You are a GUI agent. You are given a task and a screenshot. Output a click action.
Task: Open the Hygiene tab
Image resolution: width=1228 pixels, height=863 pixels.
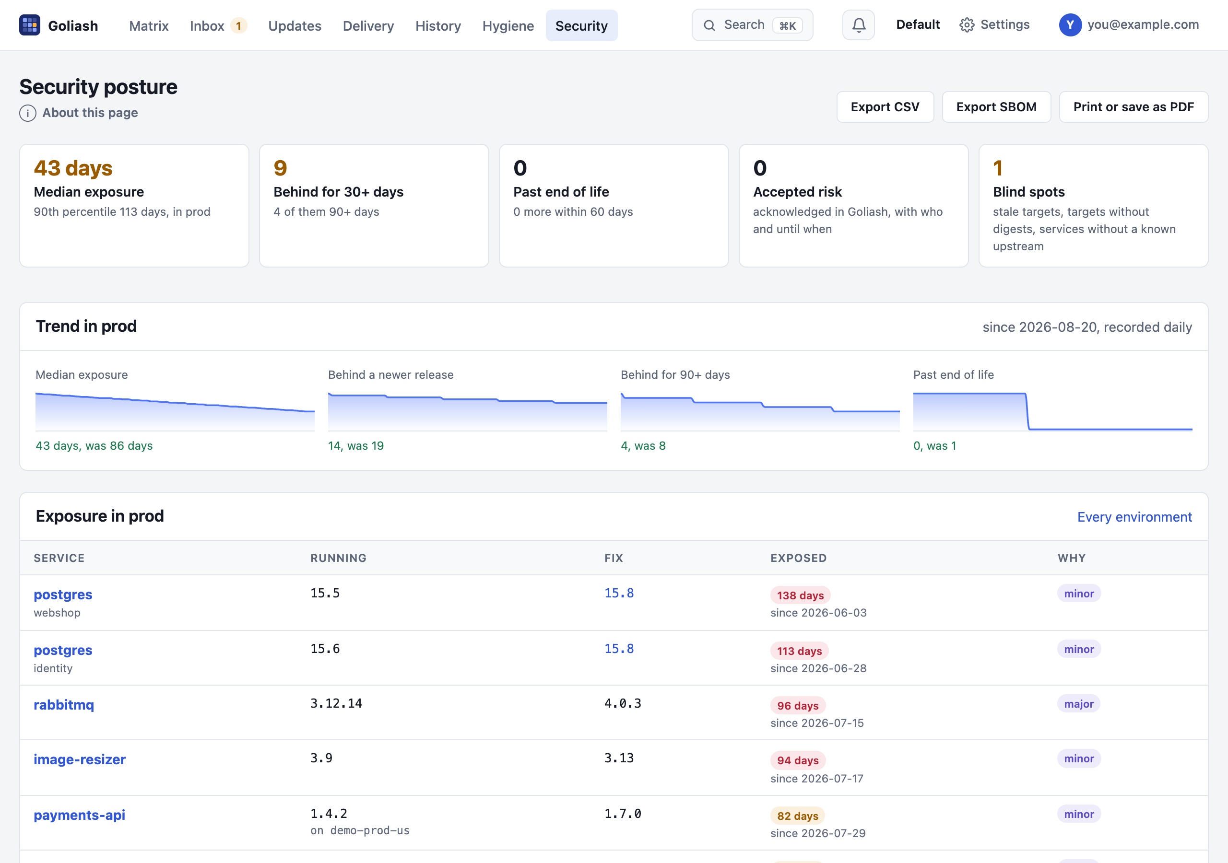click(508, 26)
